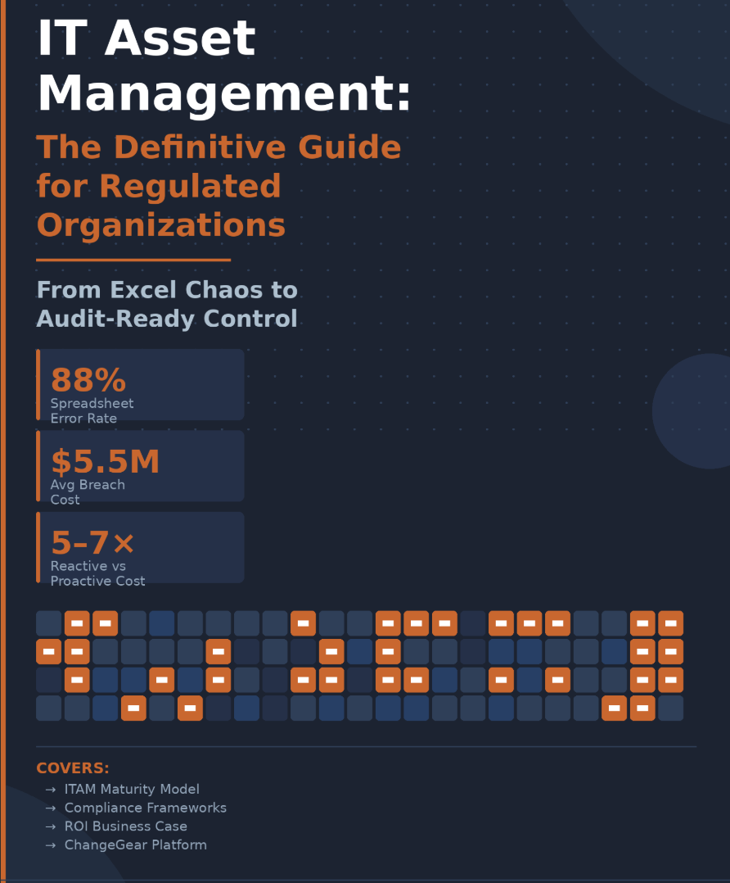Image resolution: width=730 pixels, height=883 pixels.
Task: Select "ROI Business Case" list item
Action: pyautogui.click(x=125, y=826)
